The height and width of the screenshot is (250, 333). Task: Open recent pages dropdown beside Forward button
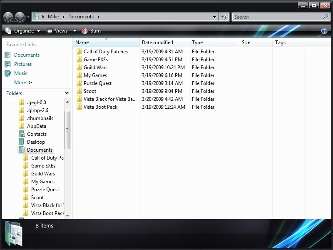(28, 17)
